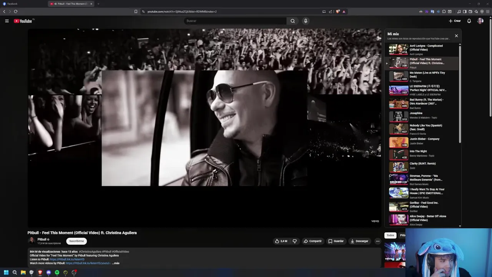This screenshot has height=277, width=492.
Task: Open browser extensions puzzle icon
Action: tap(444, 12)
